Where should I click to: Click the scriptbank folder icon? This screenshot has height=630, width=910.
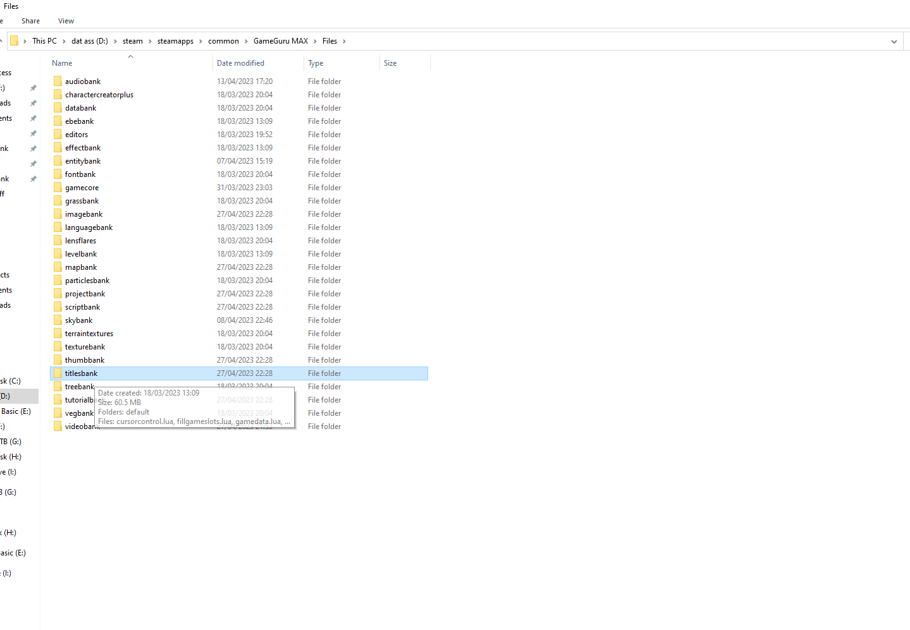(x=58, y=306)
